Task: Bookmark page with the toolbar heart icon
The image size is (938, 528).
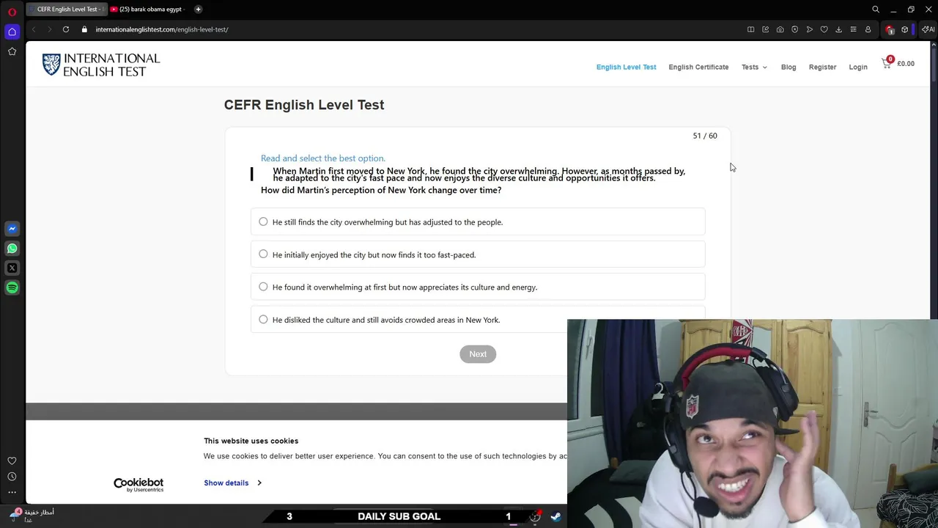Action: (824, 29)
